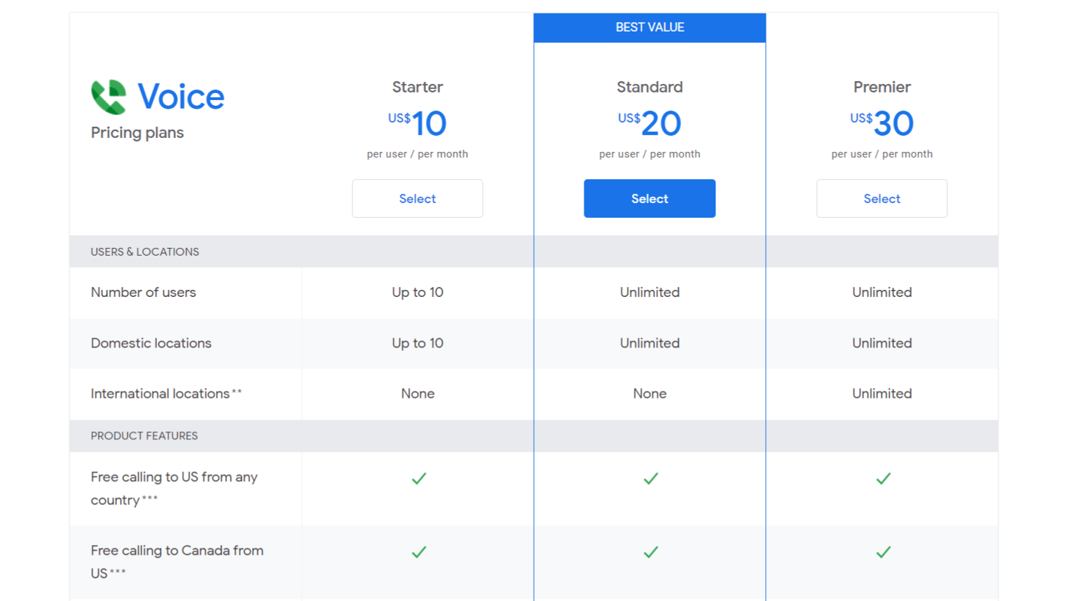Click the PRODUCT FEATURES section header
The width and height of the screenshot is (1065, 601).
[x=144, y=436]
